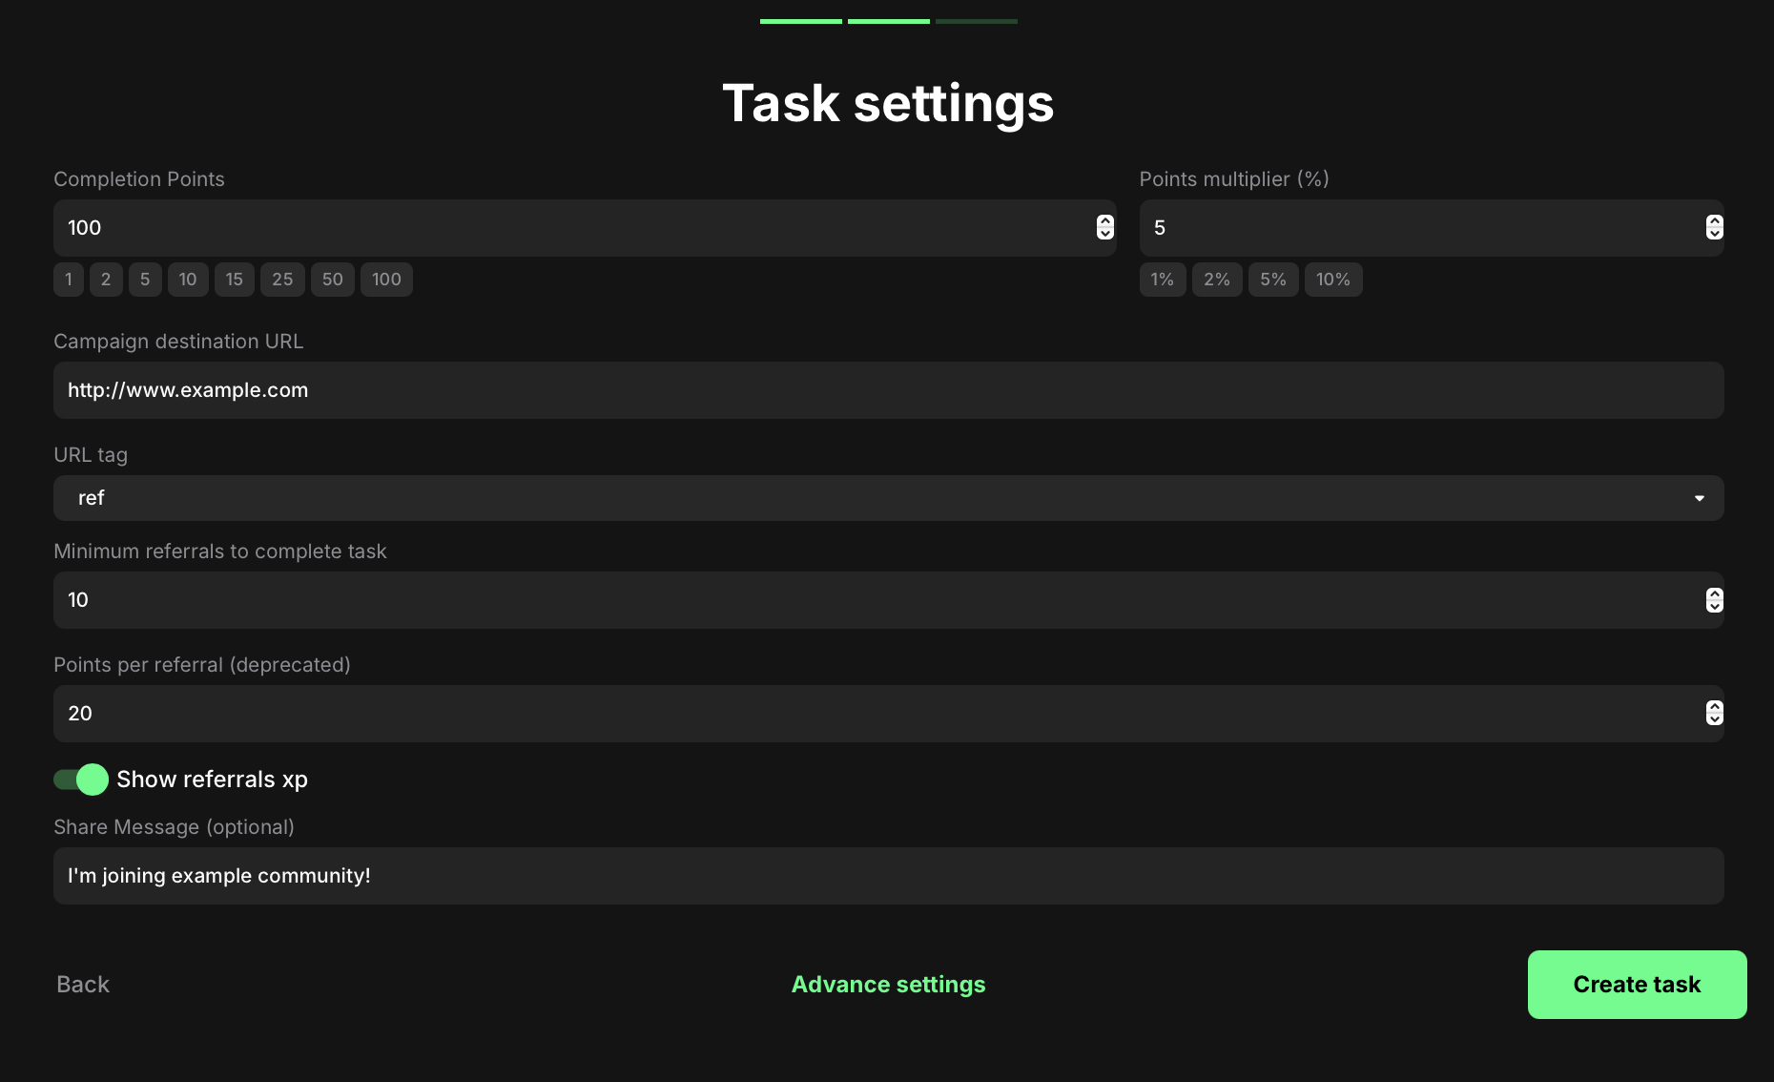Choose the 15 points preset chip
The image size is (1774, 1082).
(x=234, y=280)
